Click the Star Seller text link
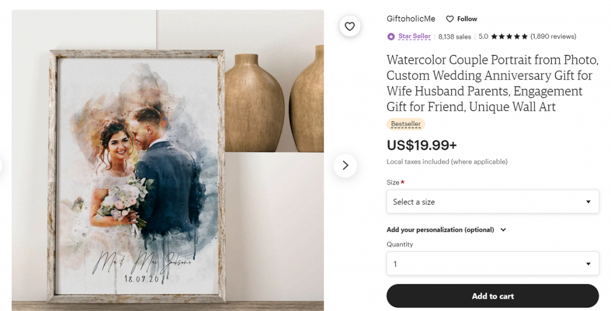Image resolution: width=611 pixels, height=311 pixels. 414,36
